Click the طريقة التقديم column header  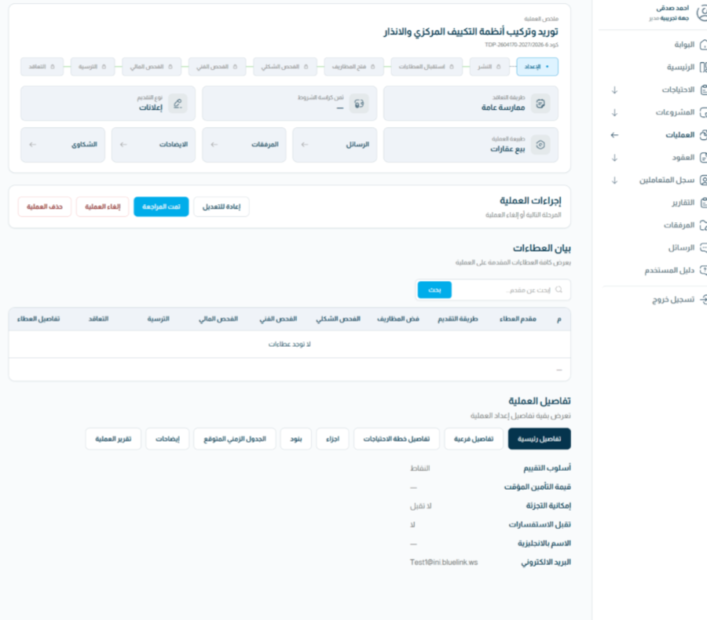(x=458, y=319)
